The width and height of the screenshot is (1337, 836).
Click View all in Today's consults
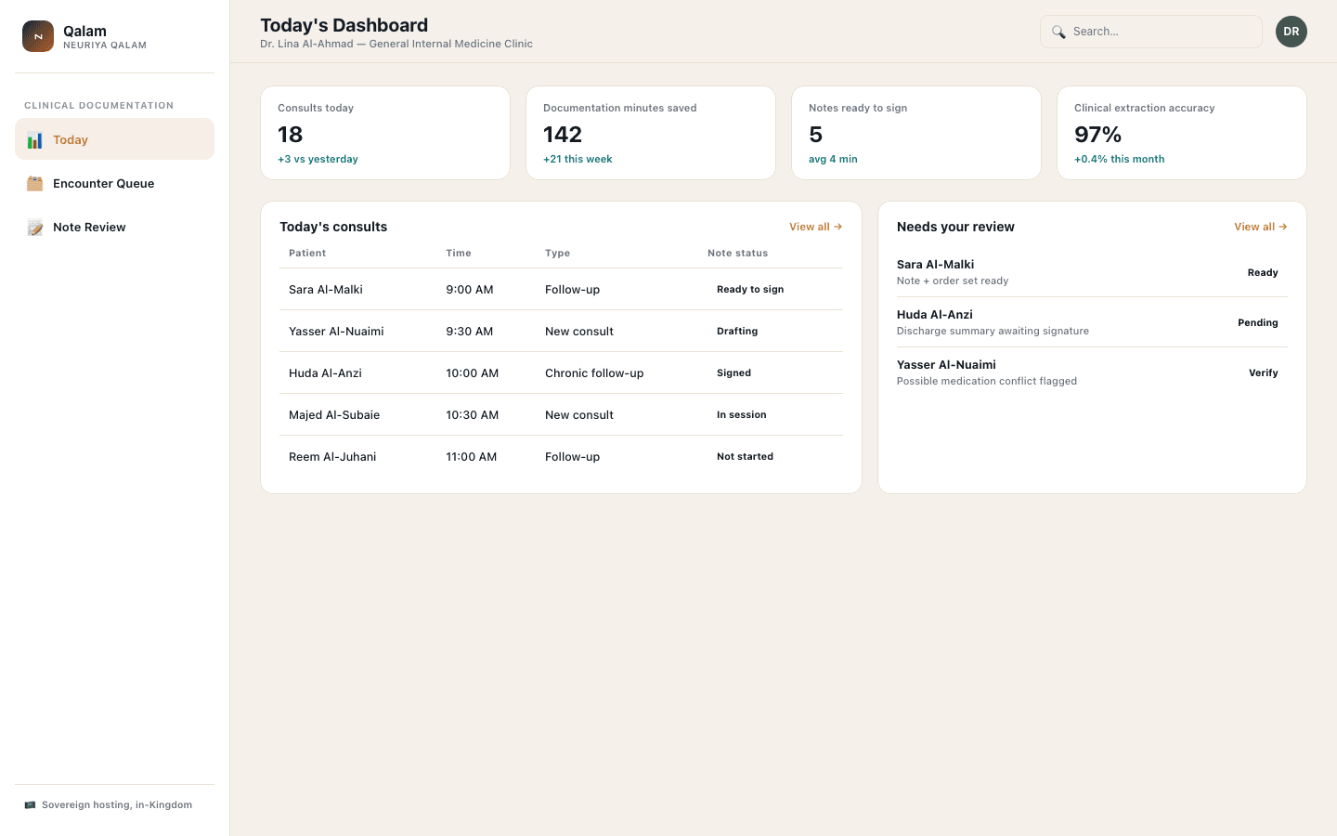click(x=815, y=227)
